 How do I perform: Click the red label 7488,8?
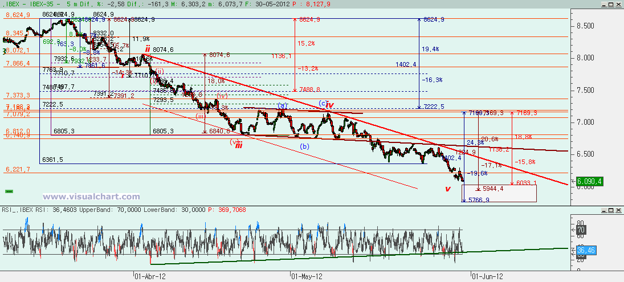click(310, 90)
